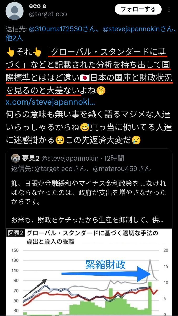Click the フォローする follow button
Screen dimensions: 178x316
click(138, 9)
